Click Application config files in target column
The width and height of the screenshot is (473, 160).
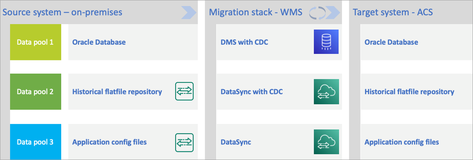[x=402, y=142]
